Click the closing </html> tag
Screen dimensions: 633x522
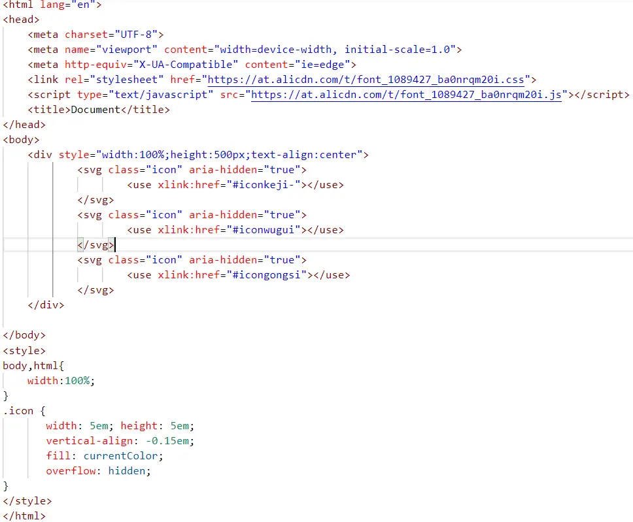point(24,516)
